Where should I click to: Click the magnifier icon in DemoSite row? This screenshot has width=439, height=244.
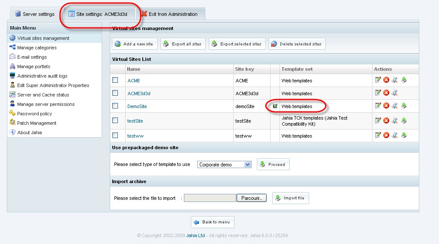coord(394,105)
